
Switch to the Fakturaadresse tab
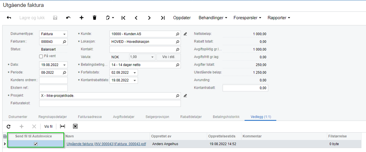(x=90, y=117)
